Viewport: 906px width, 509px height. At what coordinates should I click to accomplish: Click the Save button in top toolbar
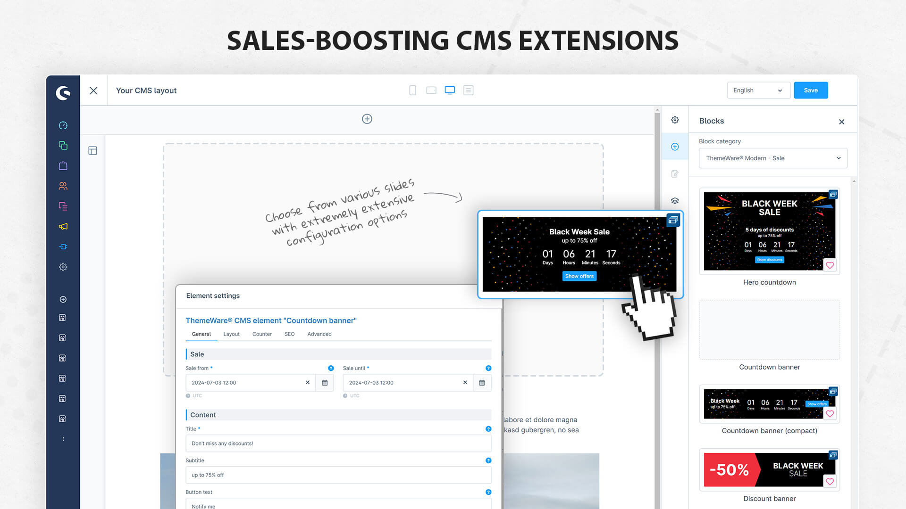point(810,90)
